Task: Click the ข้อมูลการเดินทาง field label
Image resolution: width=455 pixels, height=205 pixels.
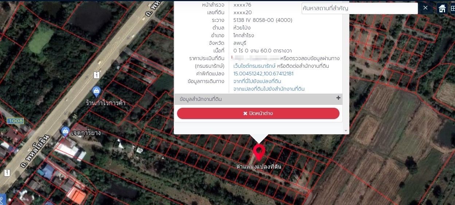Action: point(206,81)
